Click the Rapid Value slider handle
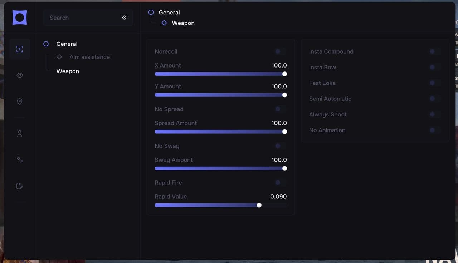This screenshot has width=458, height=263. click(259, 205)
